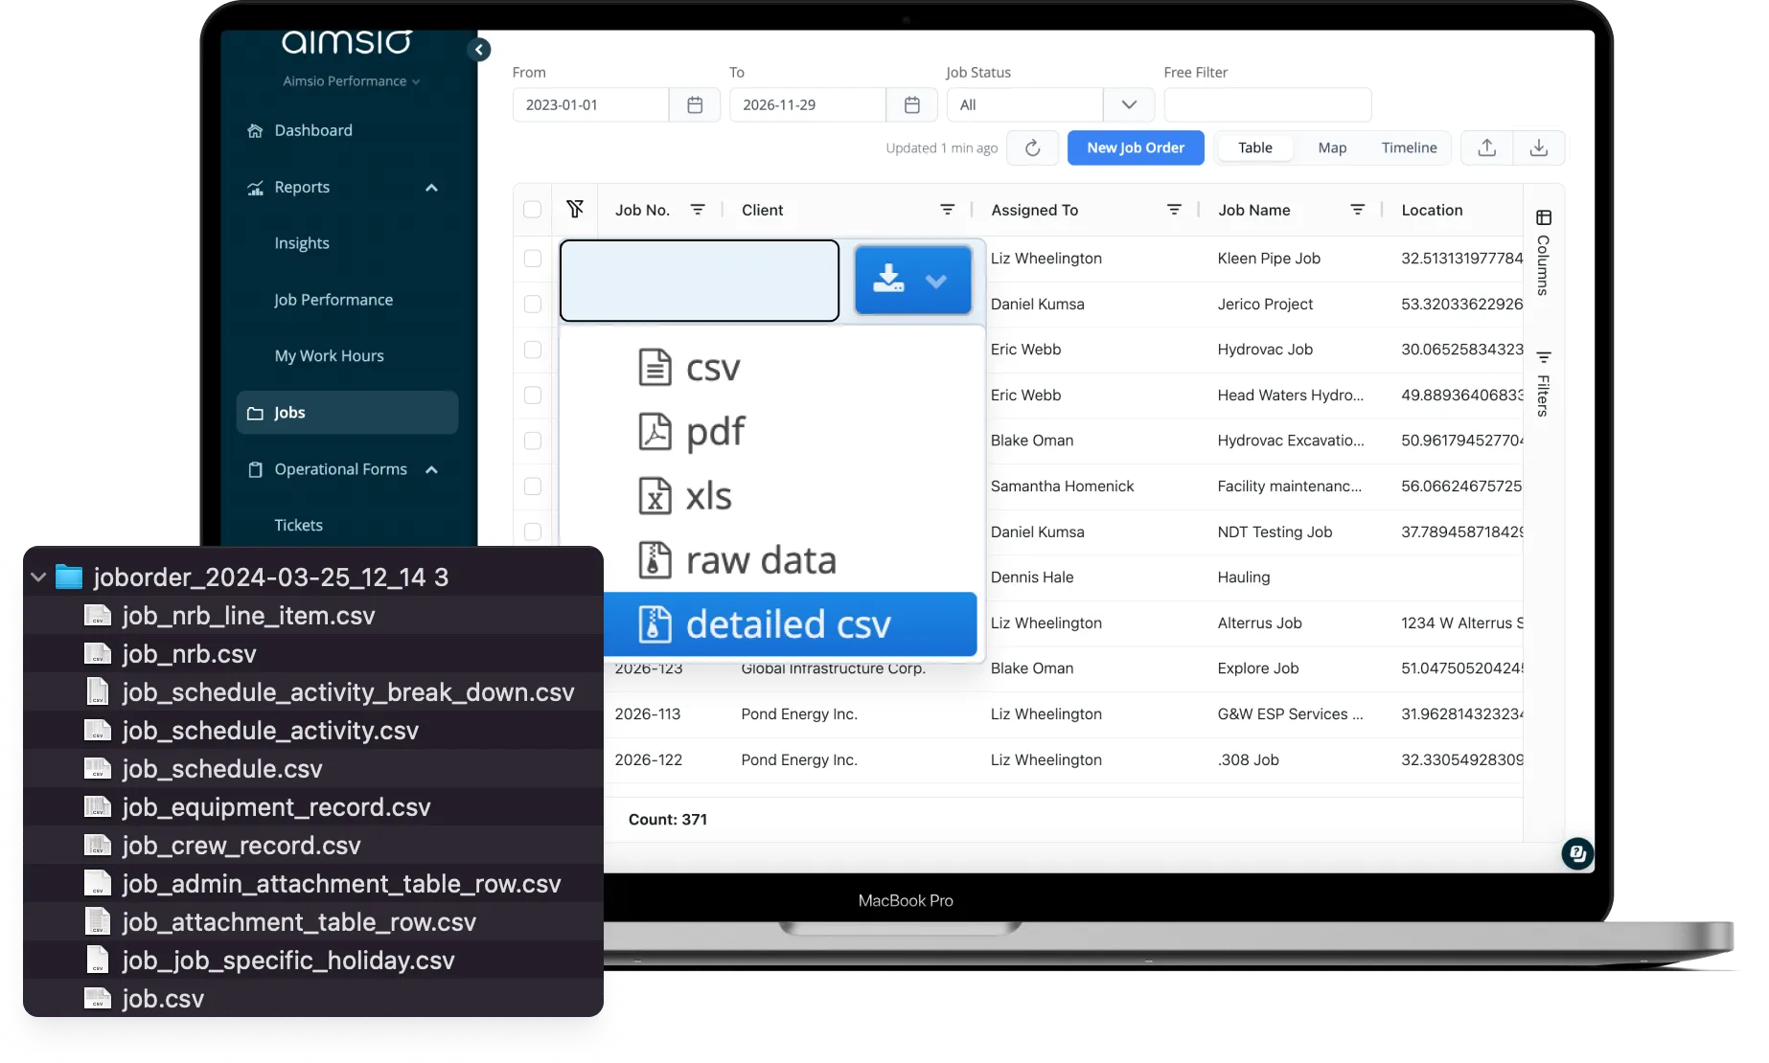Click the Dashboard home icon
Image resolution: width=1769 pixels, height=1063 pixels.
click(x=255, y=130)
